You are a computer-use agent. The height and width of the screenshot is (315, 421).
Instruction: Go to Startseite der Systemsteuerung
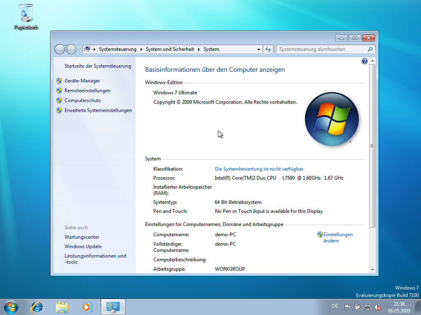[98, 66]
